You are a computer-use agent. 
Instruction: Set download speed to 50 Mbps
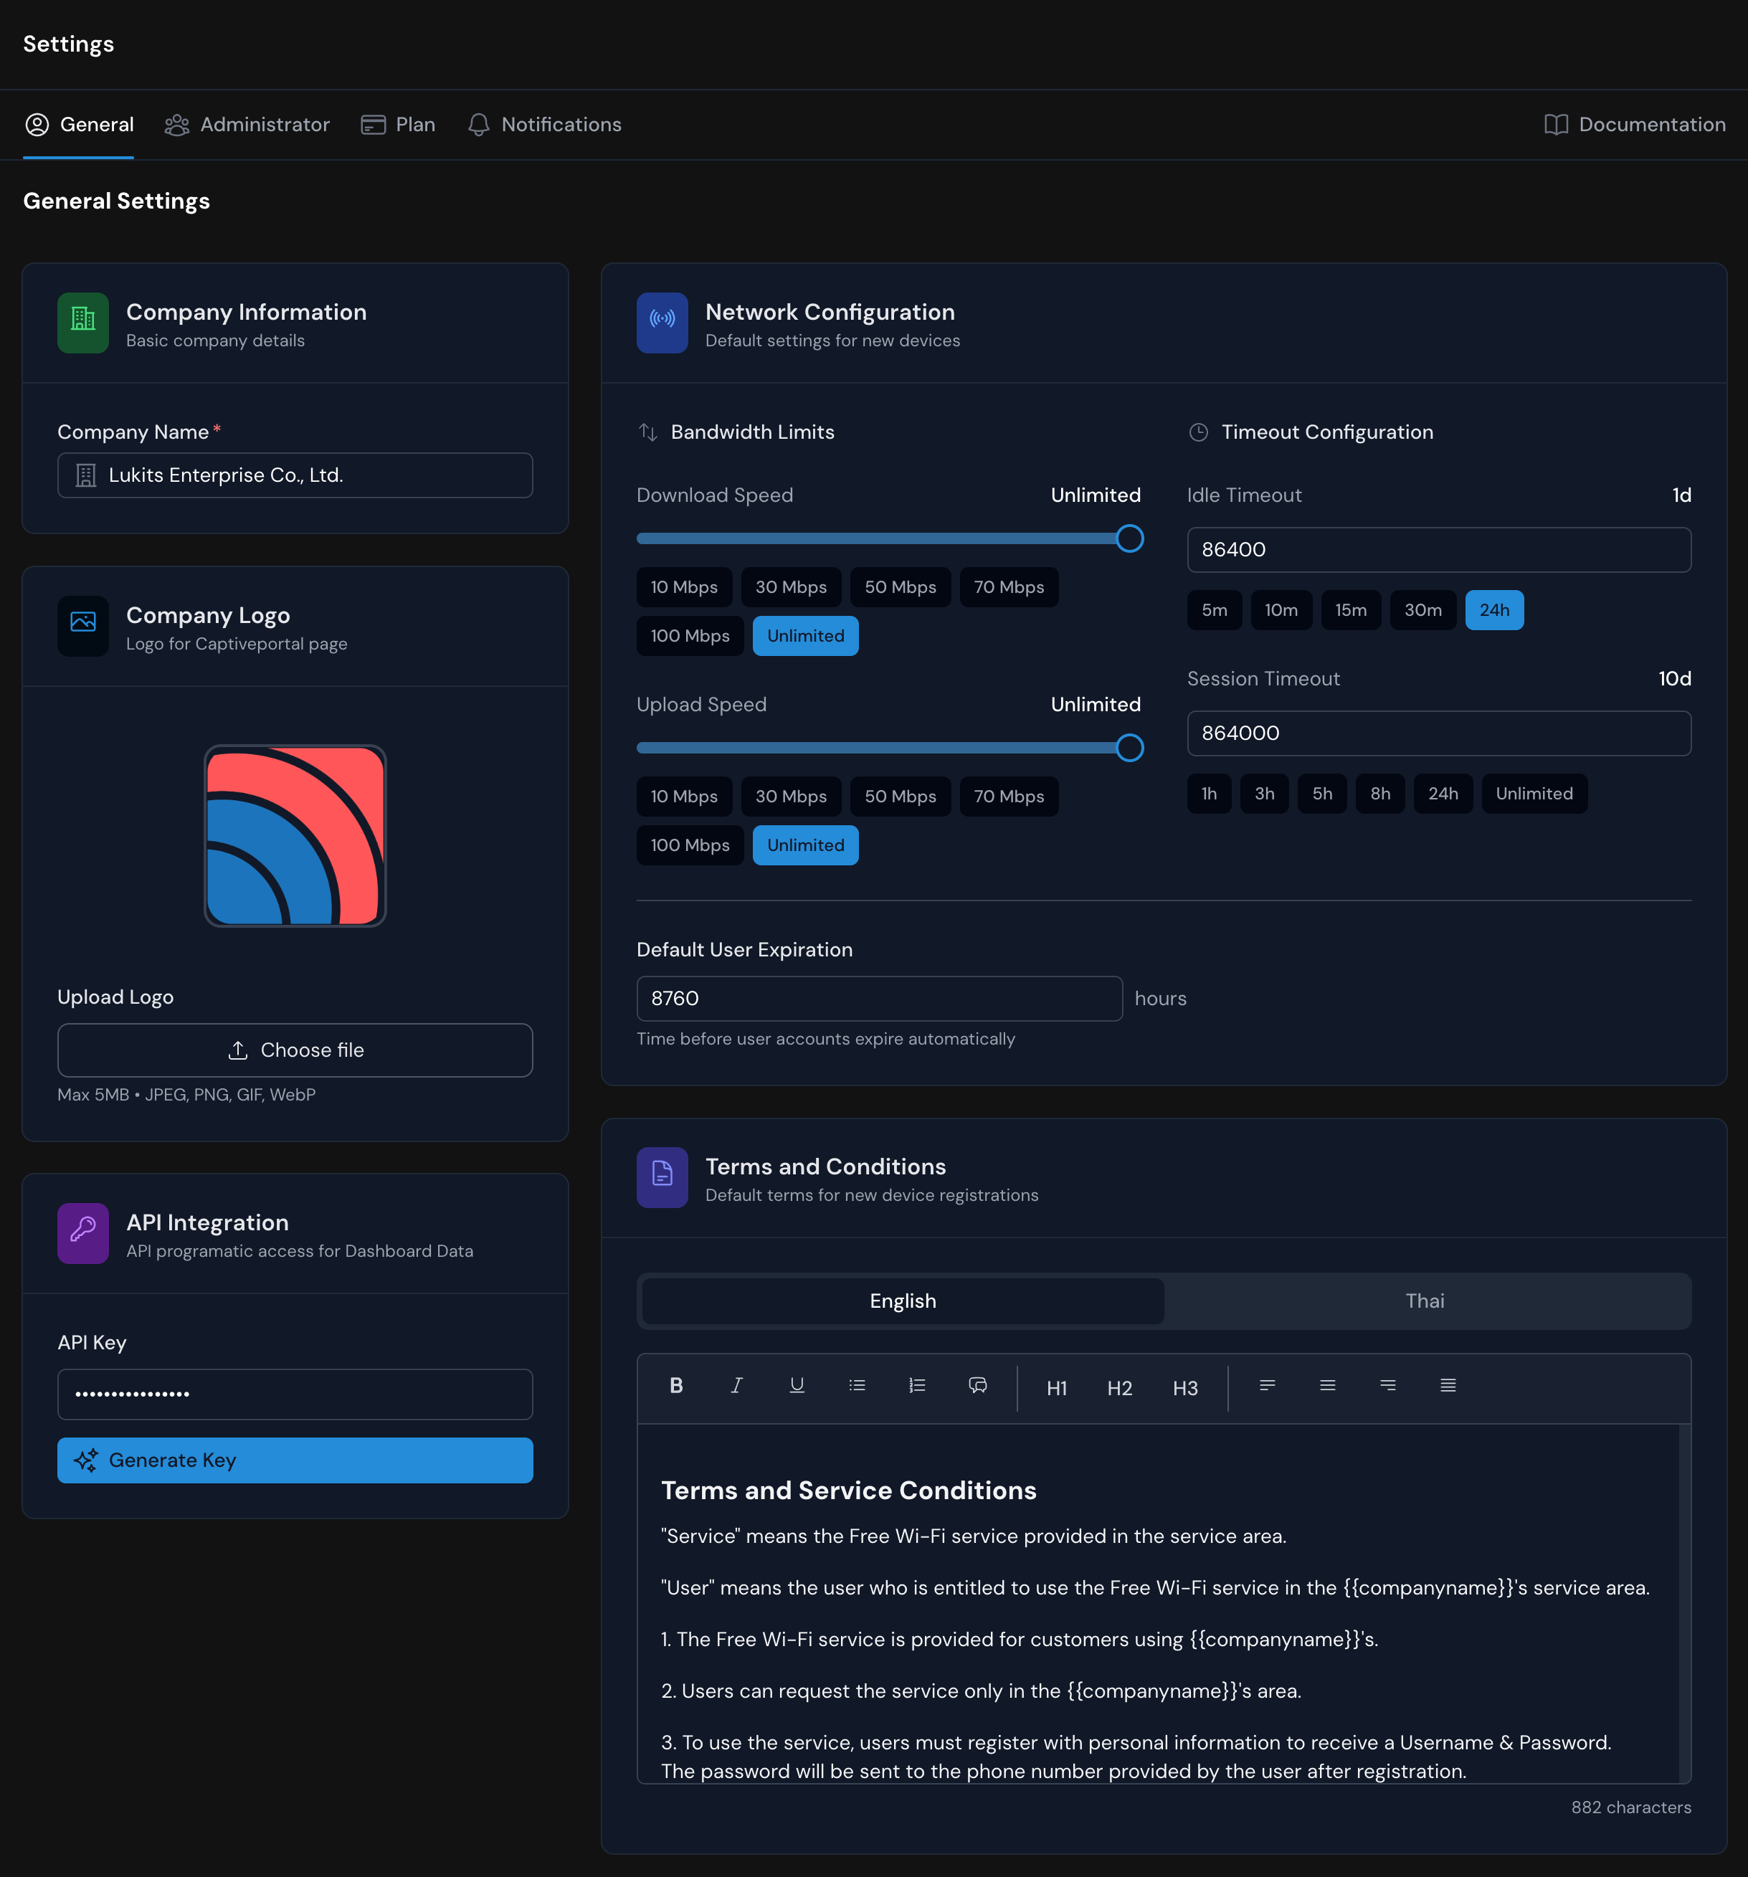[900, 586]
